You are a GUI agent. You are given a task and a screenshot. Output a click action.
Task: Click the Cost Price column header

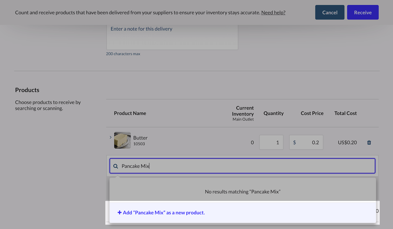pos(312,113)
